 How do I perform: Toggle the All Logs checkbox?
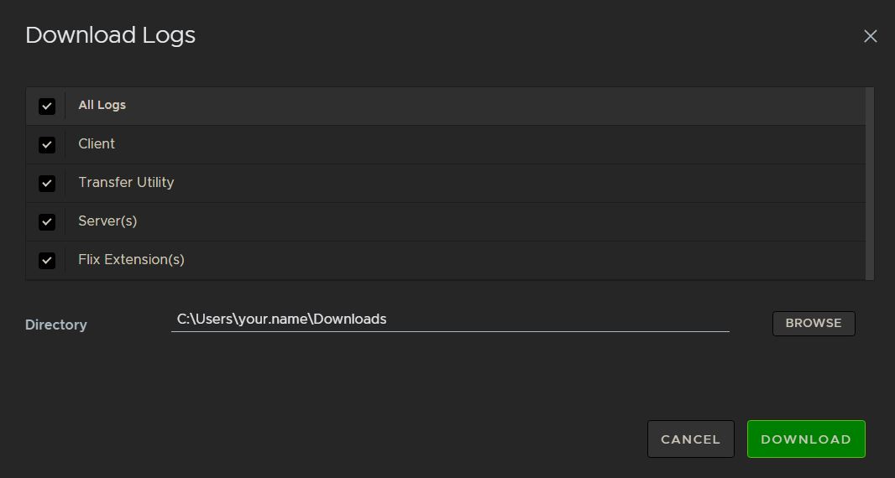(47, 107)
